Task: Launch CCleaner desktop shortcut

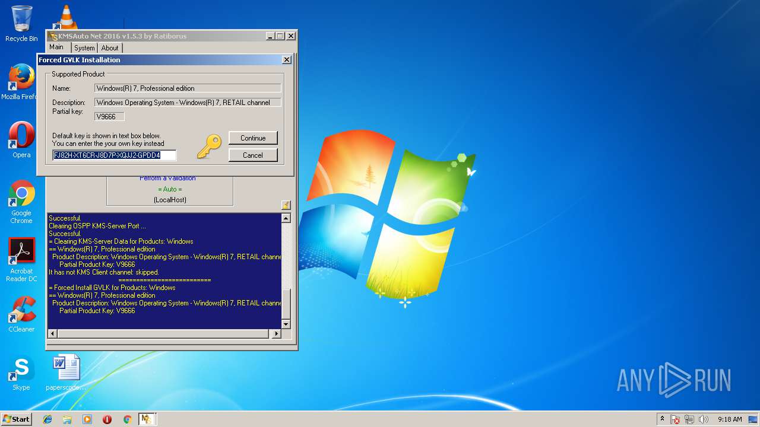Action: tap(21, 314)
